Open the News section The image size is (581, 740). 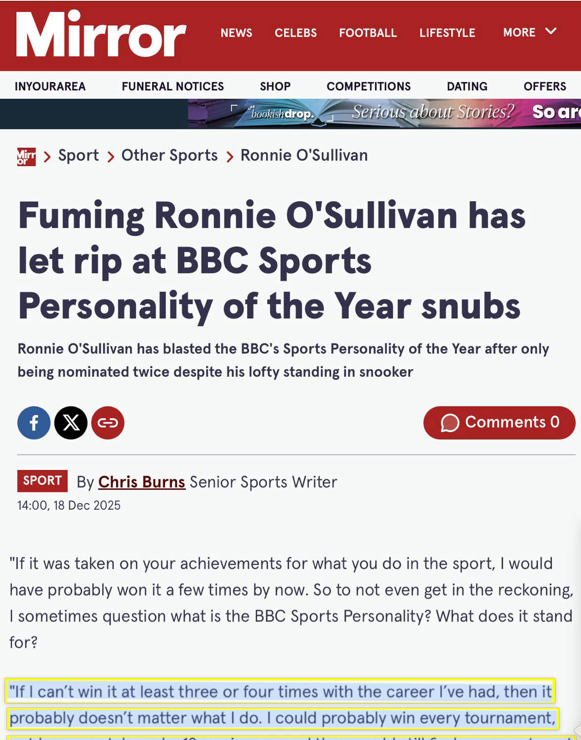click(236, 33)
